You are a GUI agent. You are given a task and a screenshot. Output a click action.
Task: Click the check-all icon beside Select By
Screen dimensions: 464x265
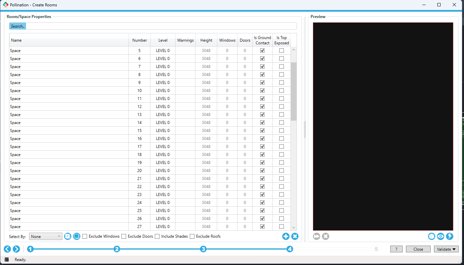coord(68,236)
